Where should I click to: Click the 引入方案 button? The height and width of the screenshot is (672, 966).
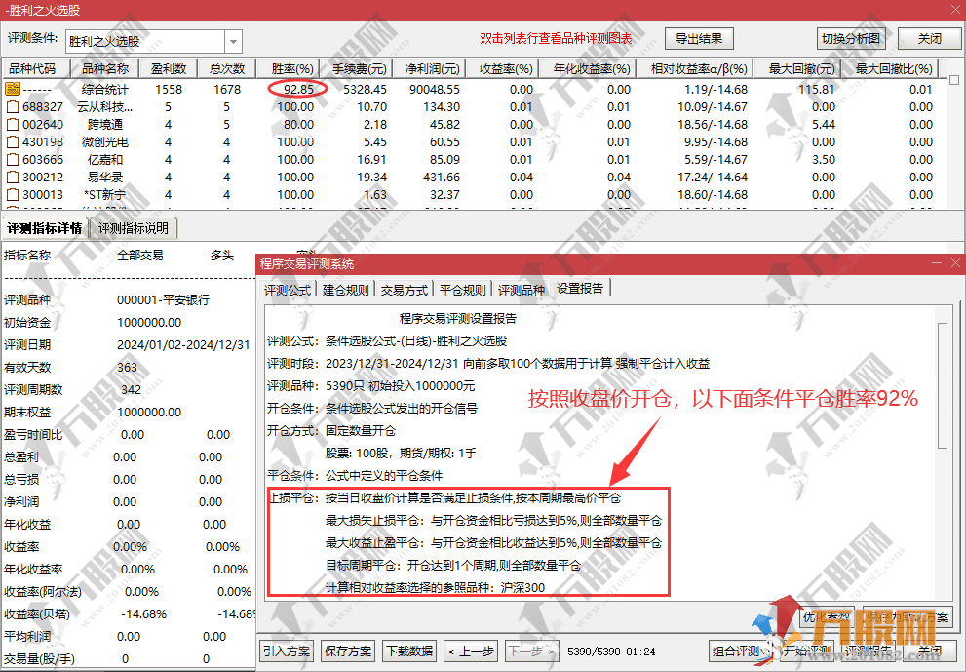point(287,652)
